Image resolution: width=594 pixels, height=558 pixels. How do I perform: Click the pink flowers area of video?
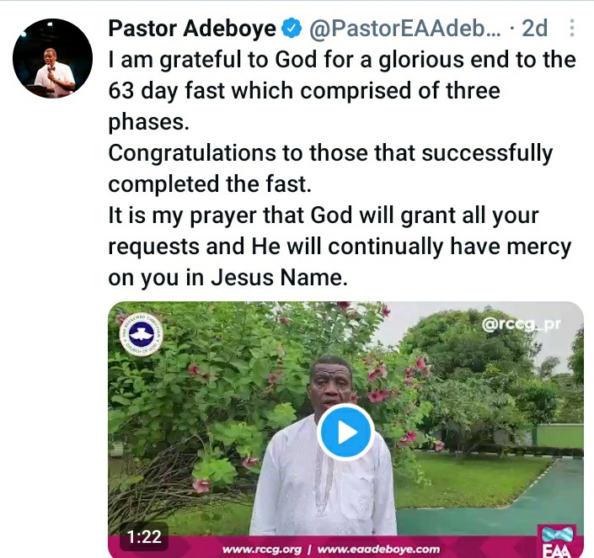tap(394, 382)
